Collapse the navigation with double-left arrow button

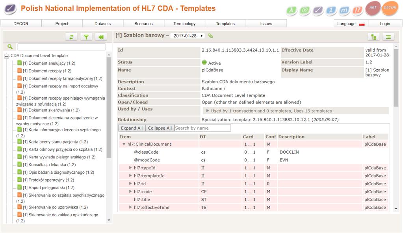click(101, 37)
